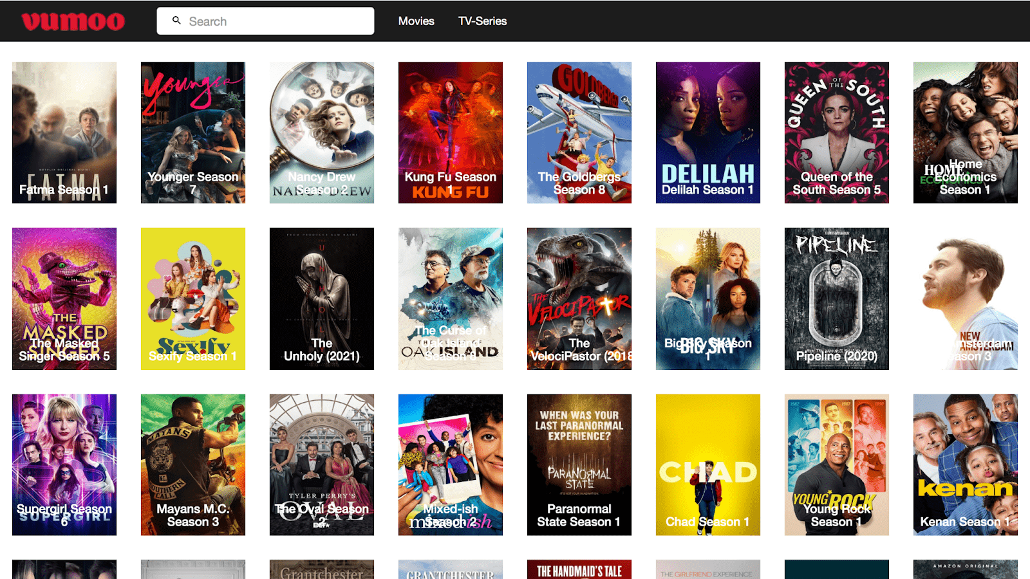
Task: Open Queen of the South Season 5
Action: [x=837, y=133]
